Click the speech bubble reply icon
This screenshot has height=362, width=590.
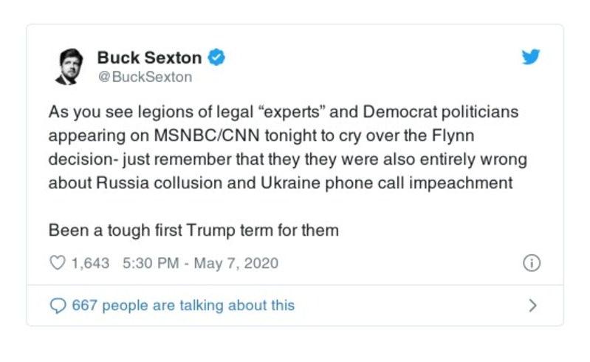[57, 305]
